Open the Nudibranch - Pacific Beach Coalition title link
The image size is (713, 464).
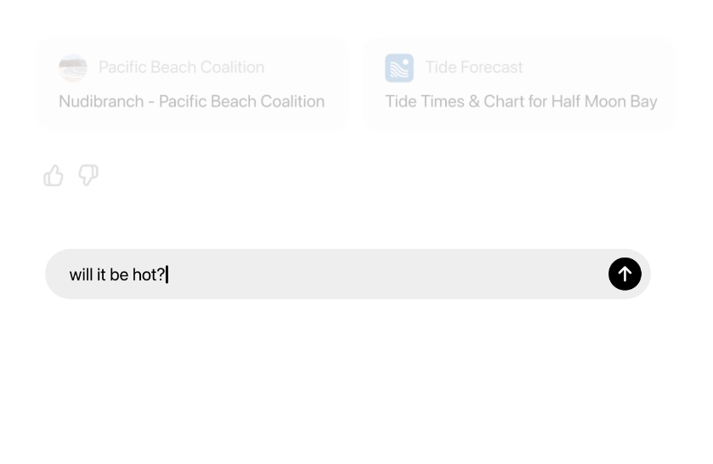[x=191, y=101]
